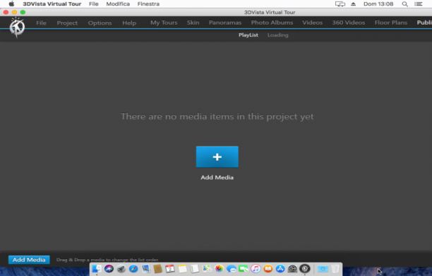The width and height of the screenshot is (432, 276).
Task: Switch to the My Tours tab
Action: point(164,23)
